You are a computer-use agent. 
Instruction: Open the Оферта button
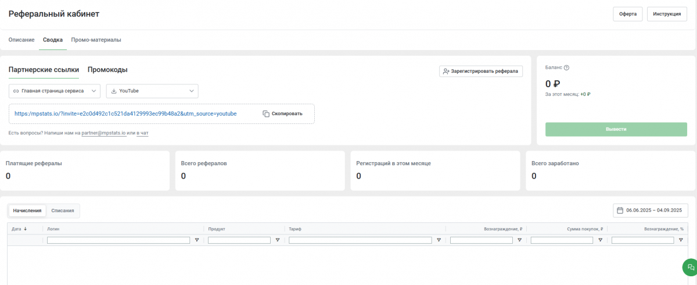pyautogui.click(x=627, y=14)
